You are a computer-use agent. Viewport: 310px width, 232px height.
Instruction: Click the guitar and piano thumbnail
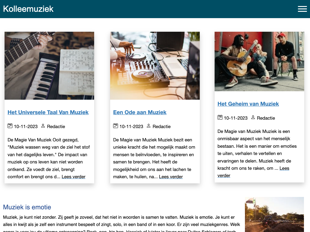49,66
